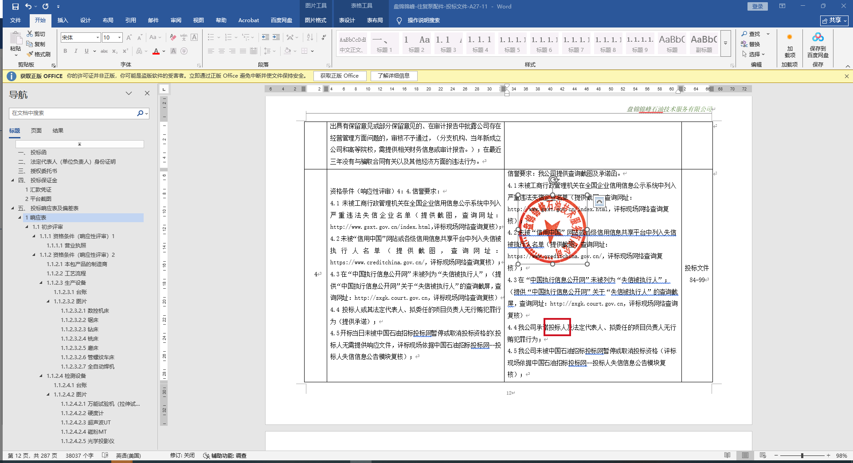Click the layout options icon beside the stamp image
This screenshot has height=463, width=853.
click(x=599, y=201)
